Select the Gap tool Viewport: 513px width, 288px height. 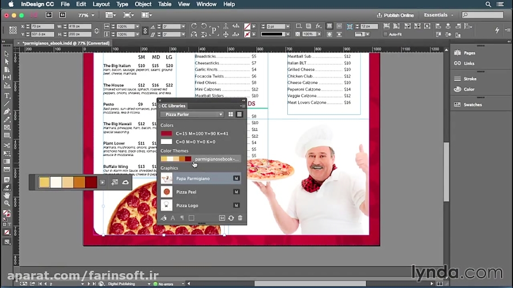point(7,77)
